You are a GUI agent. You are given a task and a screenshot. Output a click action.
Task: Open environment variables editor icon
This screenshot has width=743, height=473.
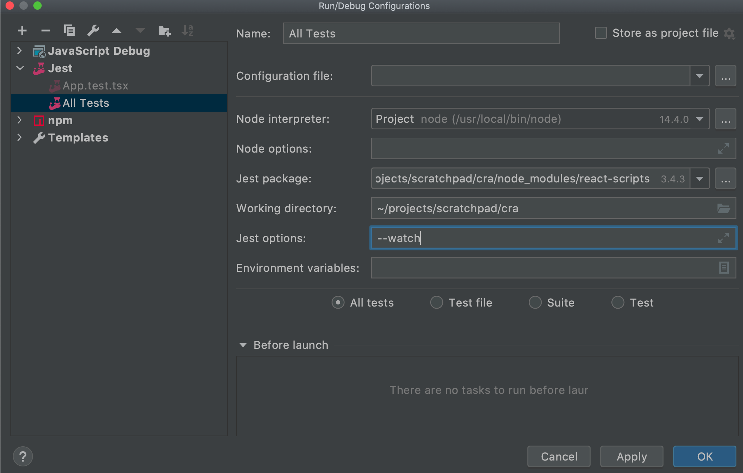point(724,268)
